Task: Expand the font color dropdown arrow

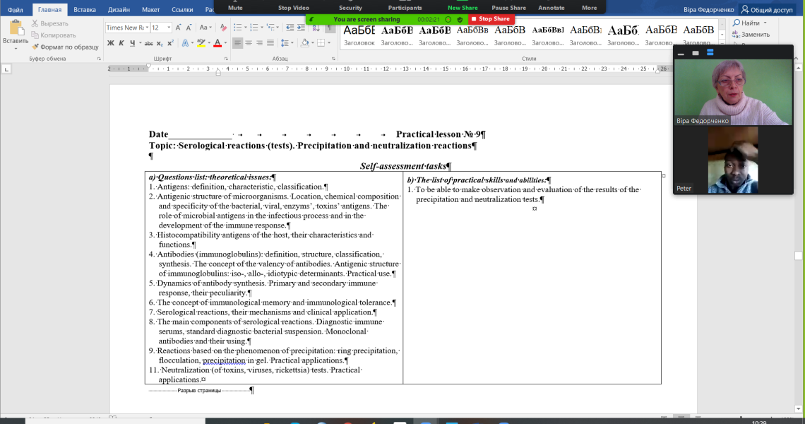Action: pos(225,43)
